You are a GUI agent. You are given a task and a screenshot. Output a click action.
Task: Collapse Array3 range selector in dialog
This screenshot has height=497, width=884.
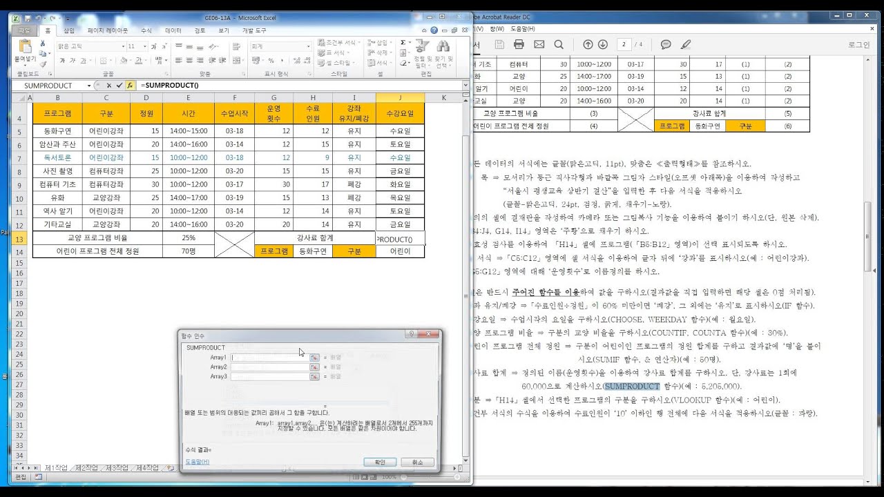coord(314,377)
